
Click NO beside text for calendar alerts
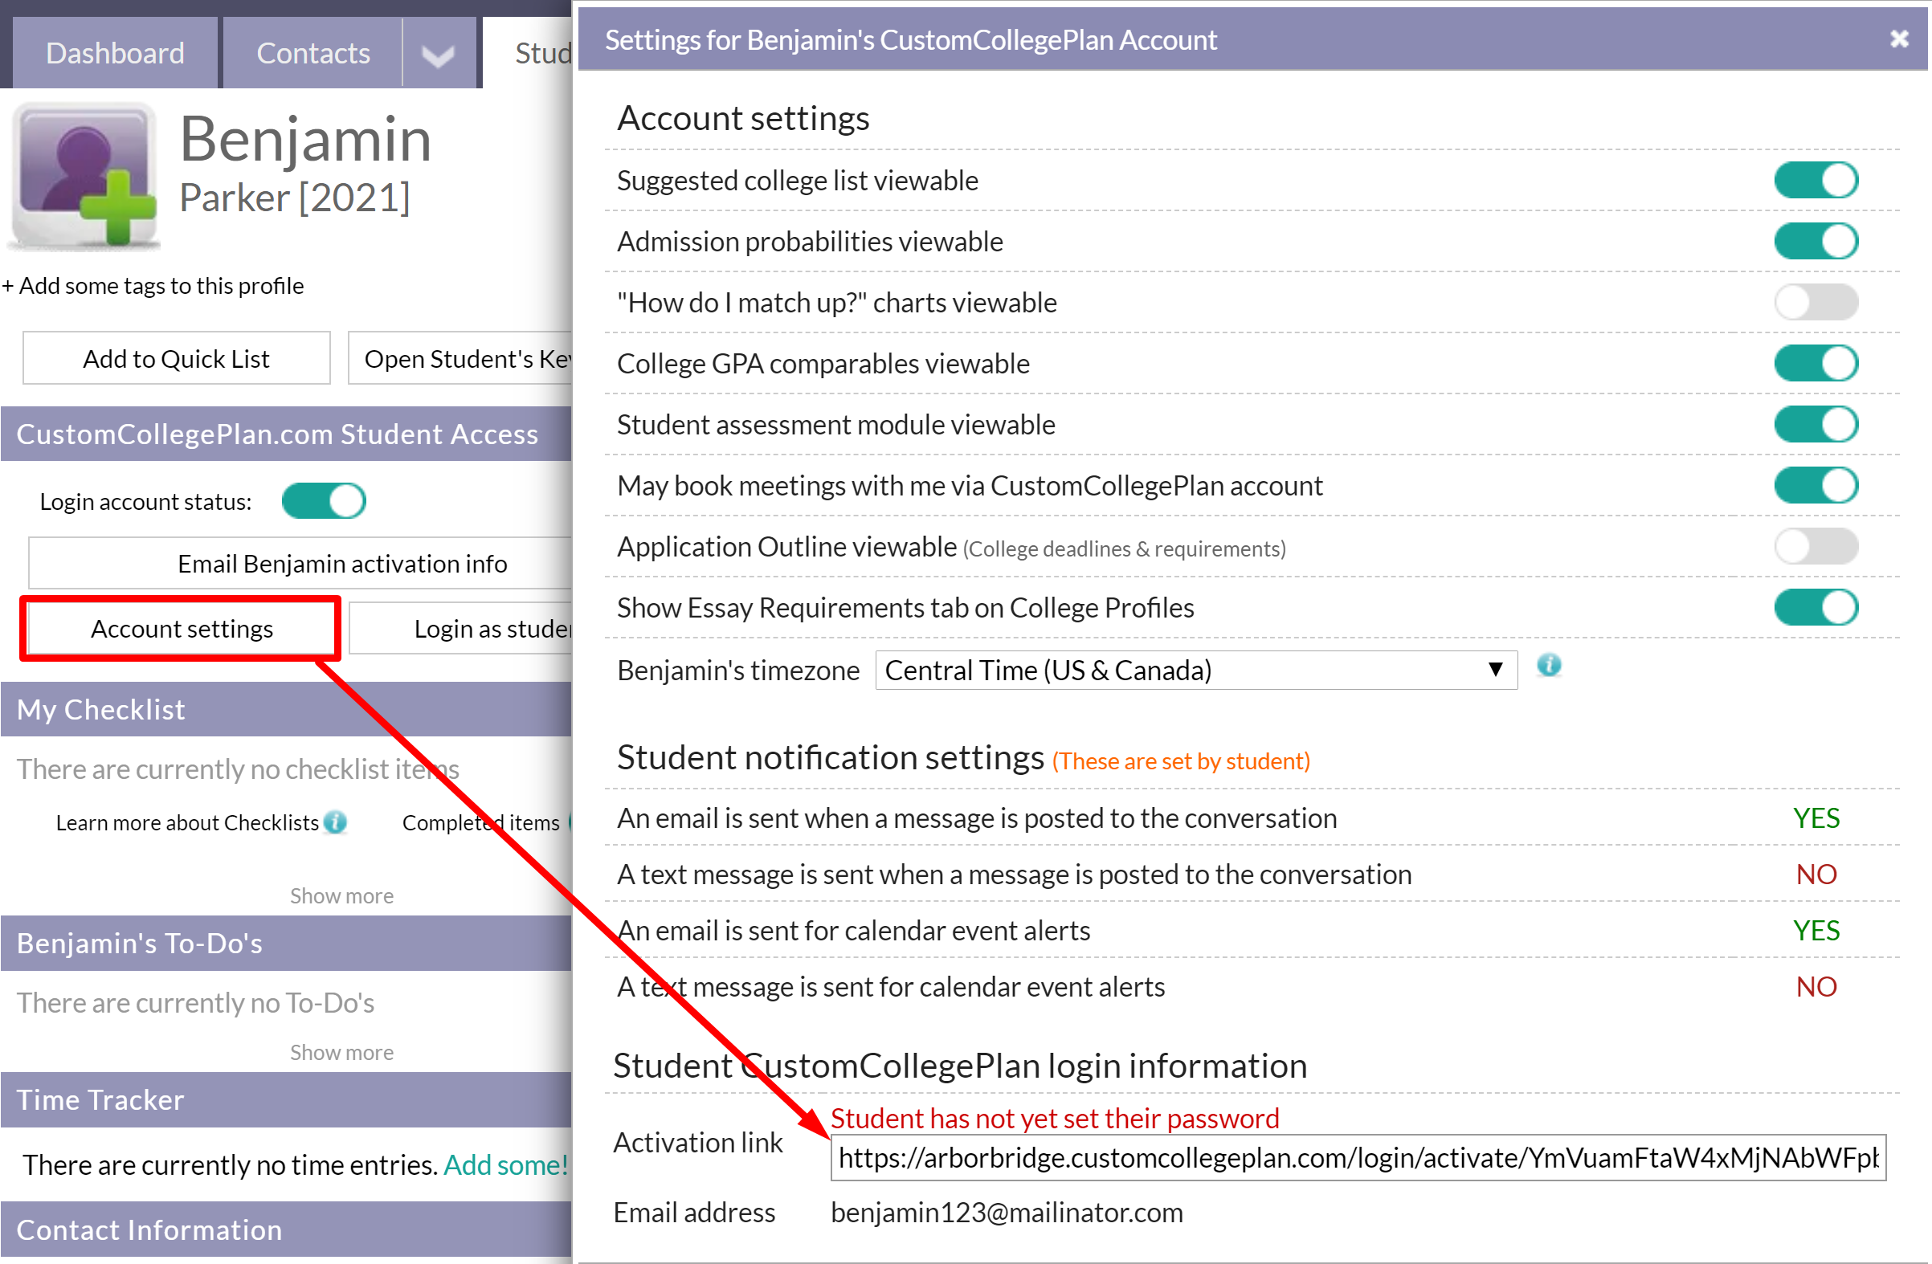(x=1816, y=986)
